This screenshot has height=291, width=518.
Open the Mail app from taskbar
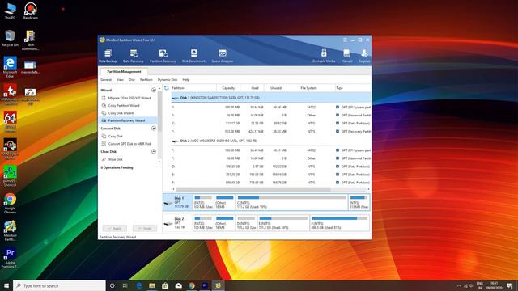[x=178, y=285]
